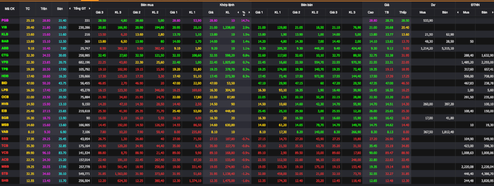Open the PGB ticker symbol
Screen dimensions: 494x186
coord(5,20)
